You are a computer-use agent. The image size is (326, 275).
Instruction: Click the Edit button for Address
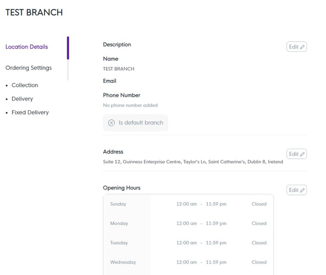(x=297, y=154)
